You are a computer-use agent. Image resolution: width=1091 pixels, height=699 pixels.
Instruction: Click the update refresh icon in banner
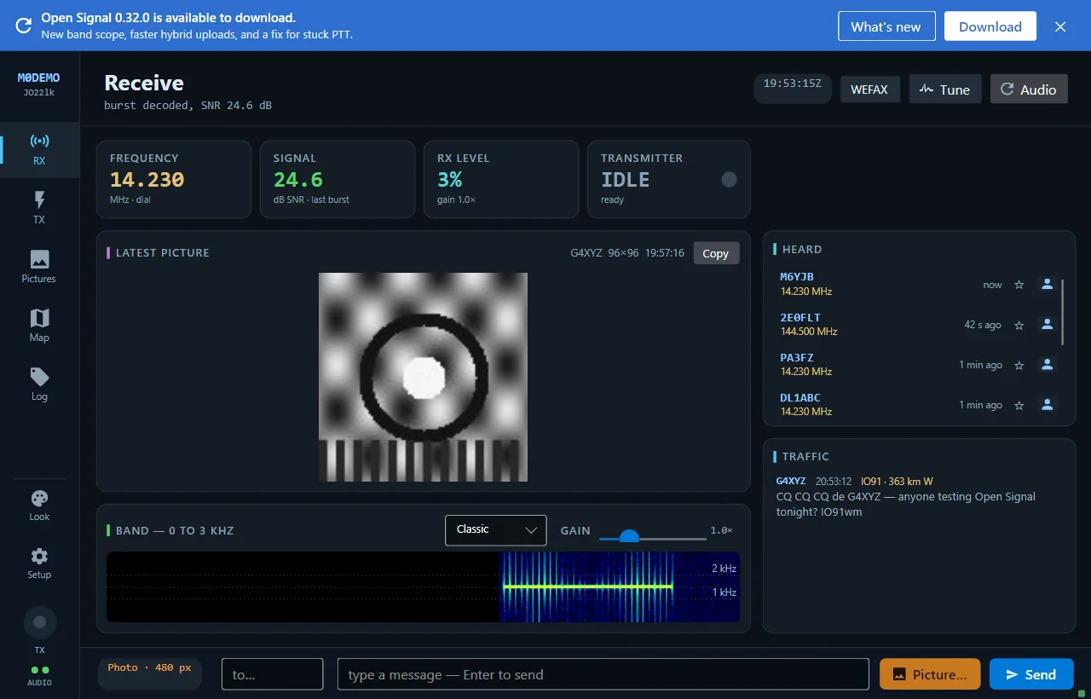click(24, 26)
